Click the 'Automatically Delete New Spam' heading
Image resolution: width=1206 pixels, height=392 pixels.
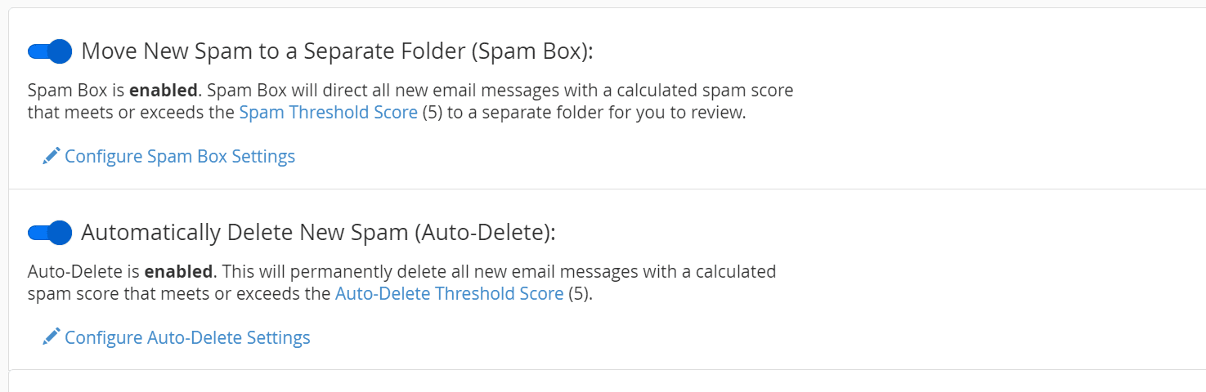click(x=318, y=233)
